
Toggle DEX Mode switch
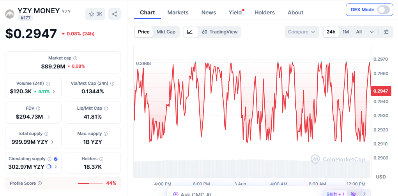click(383, 10)
